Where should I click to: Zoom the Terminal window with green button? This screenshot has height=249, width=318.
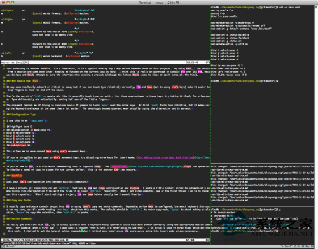13,3
